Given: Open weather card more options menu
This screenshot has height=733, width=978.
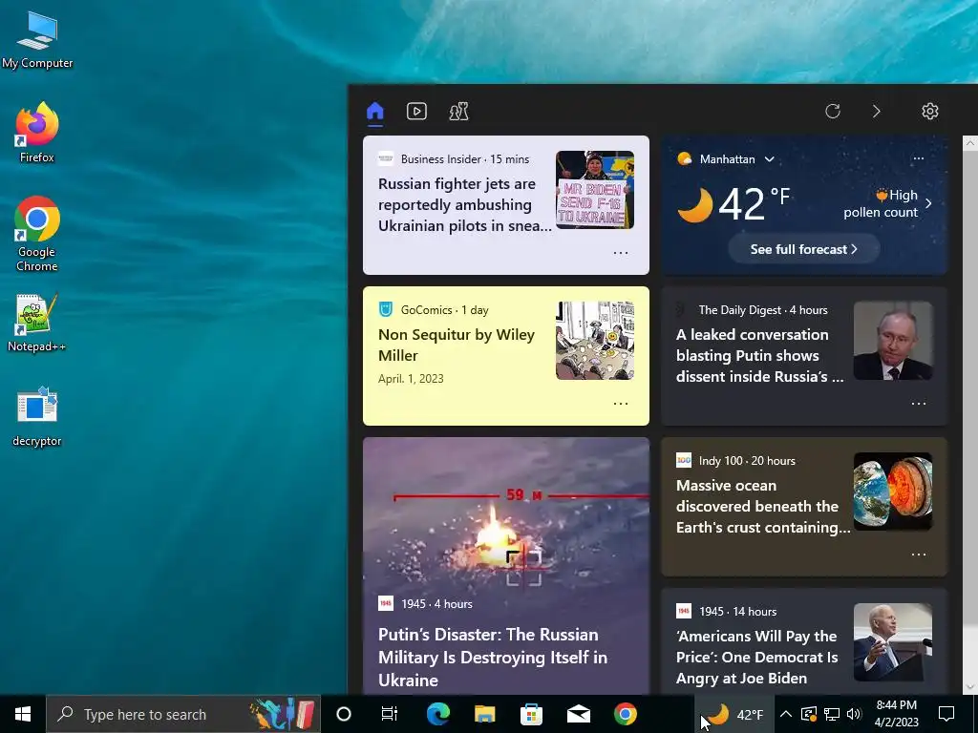Looking at the screenshot, I should [x=918, y=158].
